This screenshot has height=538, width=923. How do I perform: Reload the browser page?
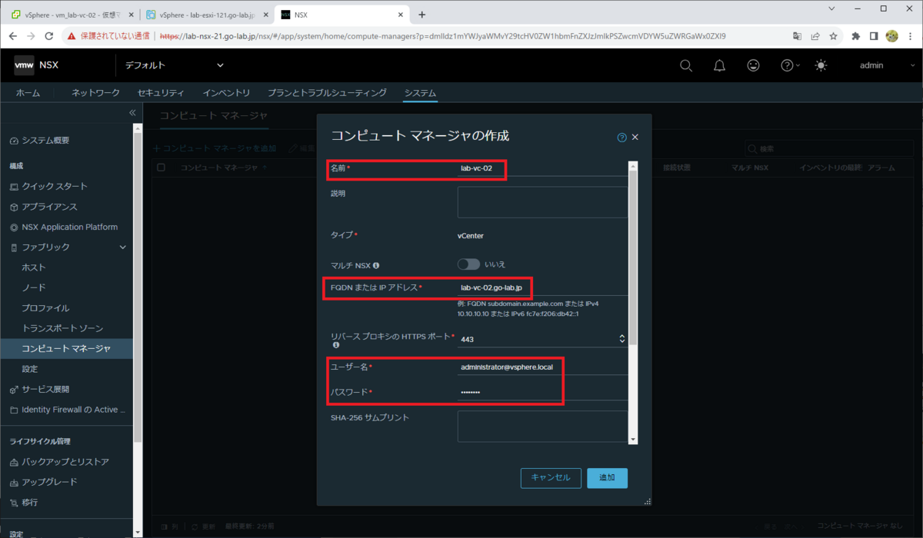(49, 36)
